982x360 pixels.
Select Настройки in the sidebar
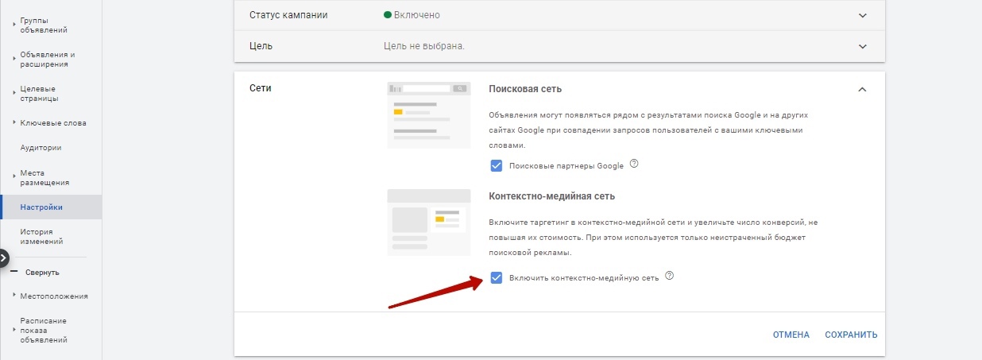click(x=41, y=207)
